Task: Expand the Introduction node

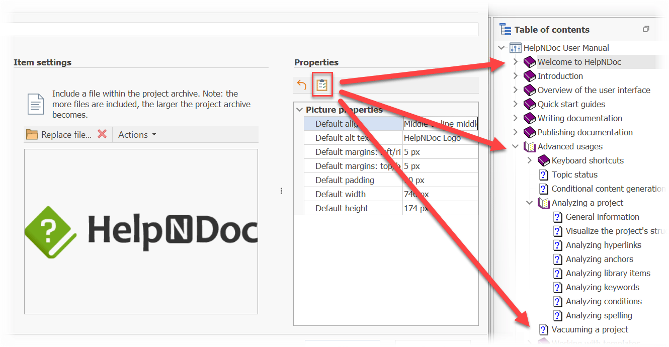Action: pos(515,76)
